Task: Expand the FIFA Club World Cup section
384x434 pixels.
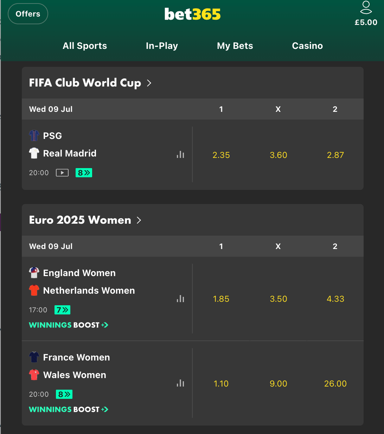Action: tap(90, 83)
